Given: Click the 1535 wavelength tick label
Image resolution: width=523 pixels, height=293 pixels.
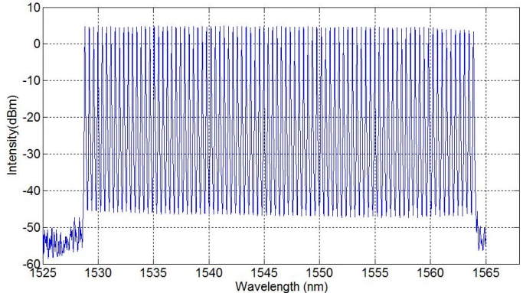Looking at the screenshot, I should tap(153, 273).
